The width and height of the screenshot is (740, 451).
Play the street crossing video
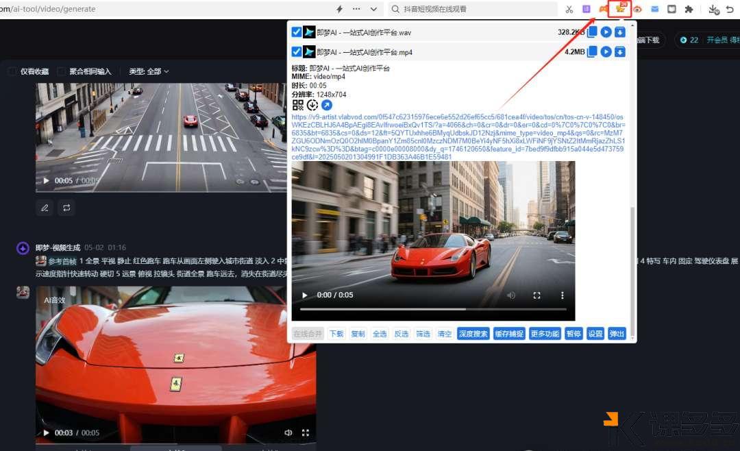coord(47,180)
